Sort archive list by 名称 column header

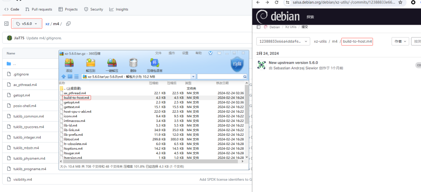coord(62,83)
